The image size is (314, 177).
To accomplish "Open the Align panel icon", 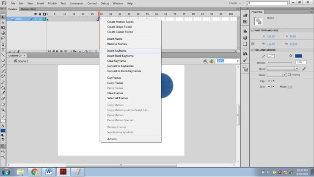I will tap(245, 31).
